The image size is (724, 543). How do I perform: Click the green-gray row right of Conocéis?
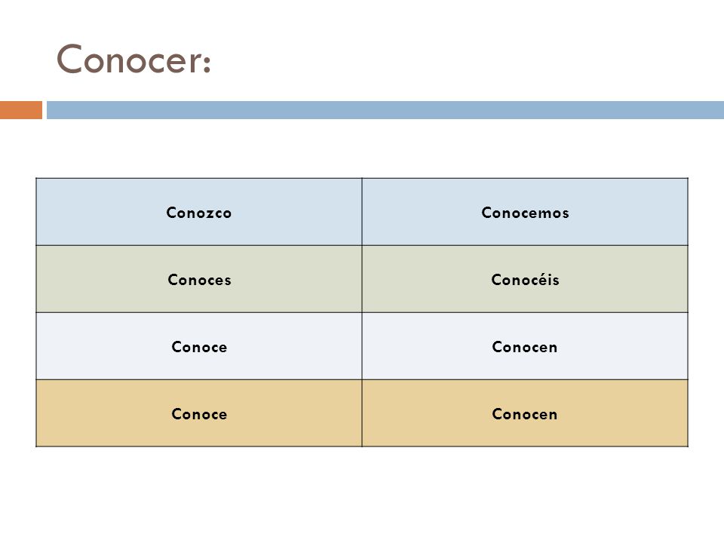[x=624, y=279]
